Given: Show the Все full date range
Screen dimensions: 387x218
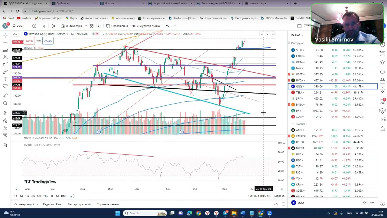Looking at the screenshot, I should click(x=63, y=196).
